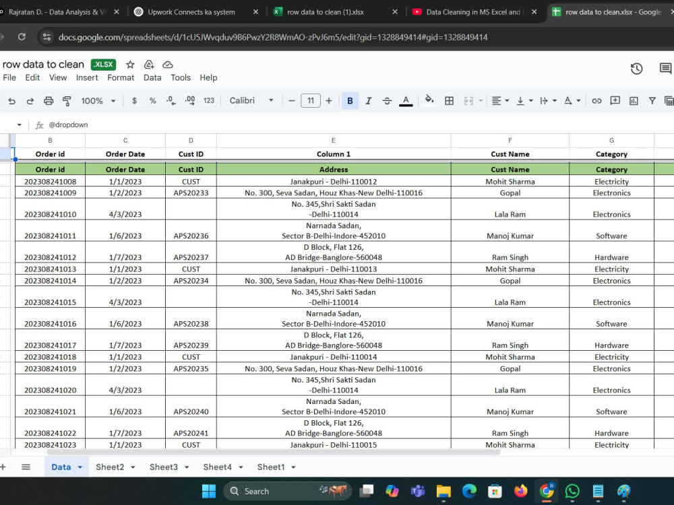
Task: Switch to the Sheet4 tab
Action: click(218, 467)
